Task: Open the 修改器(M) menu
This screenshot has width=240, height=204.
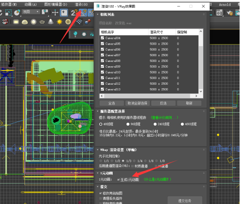Action: point(9,4)
